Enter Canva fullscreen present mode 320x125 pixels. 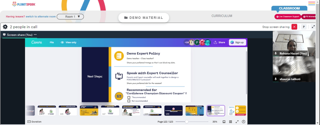tap(237, 122)
